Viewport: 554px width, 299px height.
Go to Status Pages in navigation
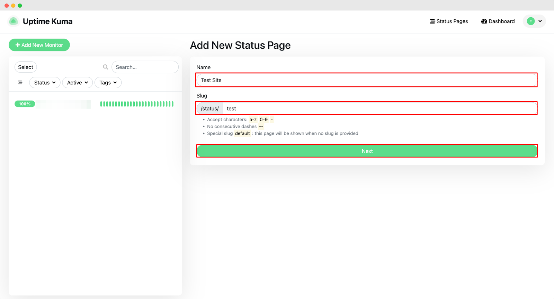[x=449, y=21]
